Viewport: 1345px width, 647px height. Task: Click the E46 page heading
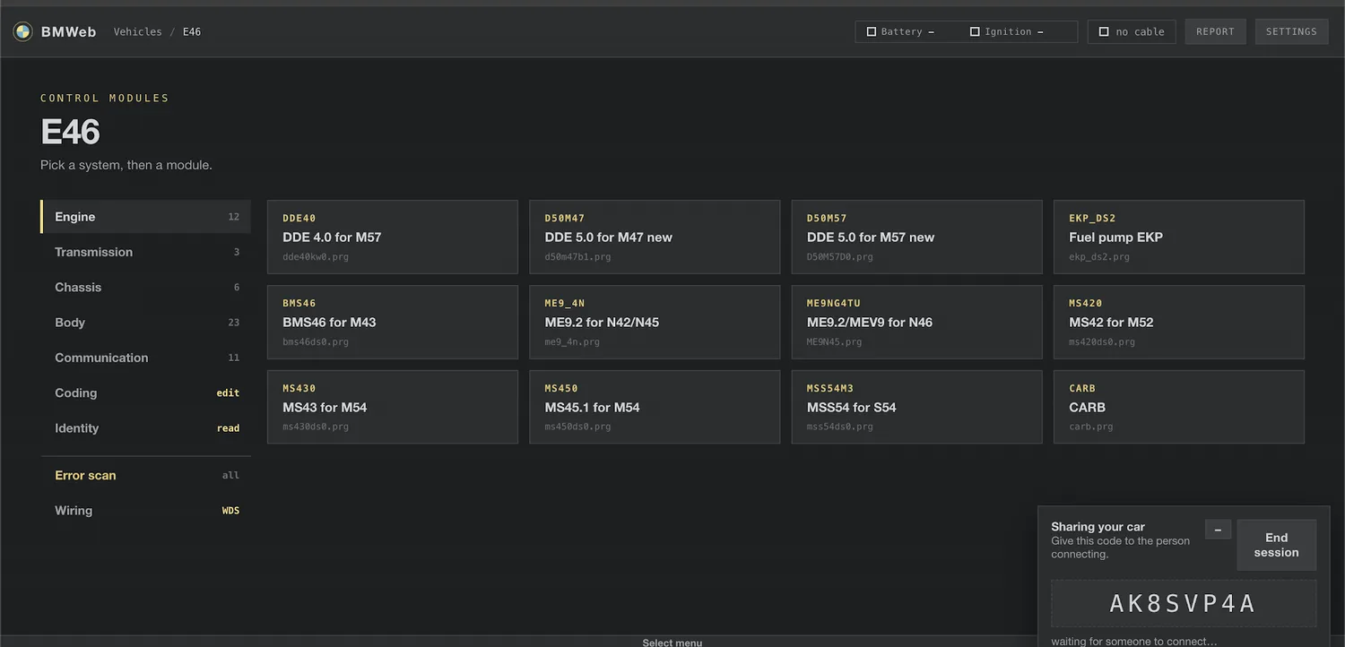pyautogui.click(x=70, y=132)
